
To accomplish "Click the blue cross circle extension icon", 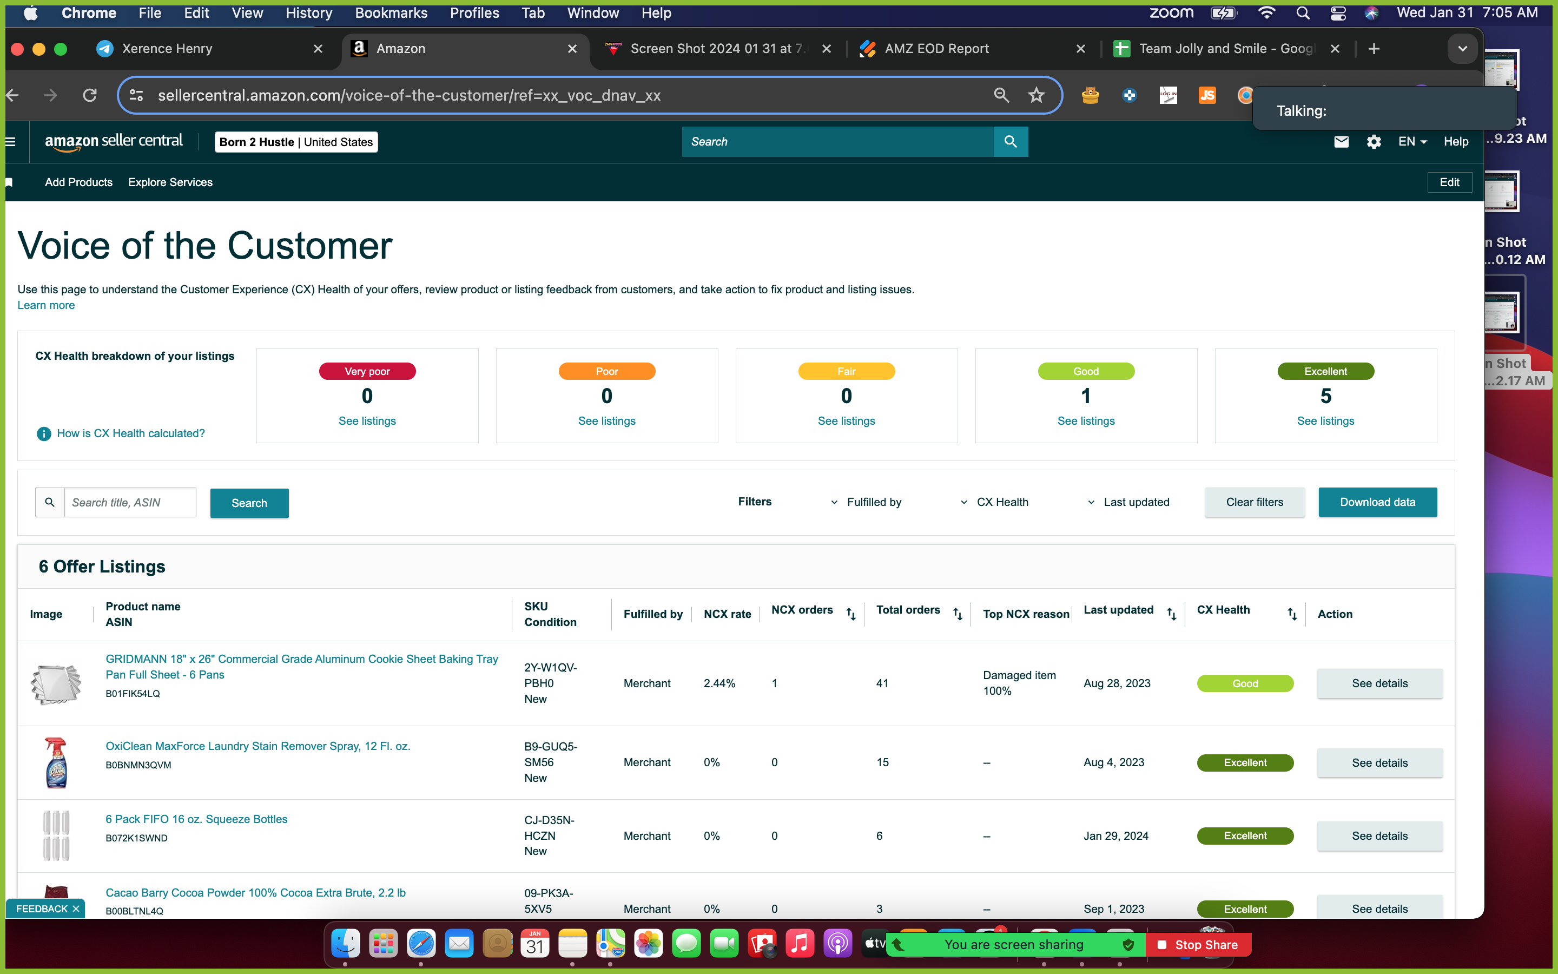I will (x=1129, y=95).
